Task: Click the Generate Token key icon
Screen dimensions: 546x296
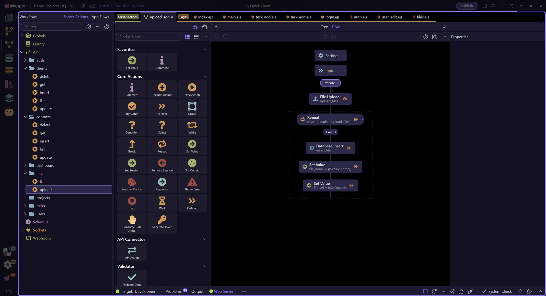Action: pos(162,220)
